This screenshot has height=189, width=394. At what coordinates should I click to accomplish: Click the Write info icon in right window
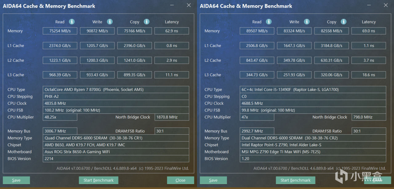[307, 22]
